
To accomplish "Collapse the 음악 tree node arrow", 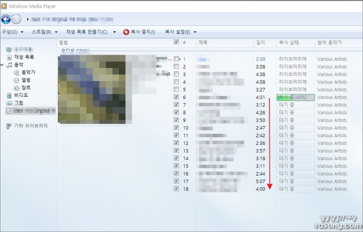I will [2, 65].
